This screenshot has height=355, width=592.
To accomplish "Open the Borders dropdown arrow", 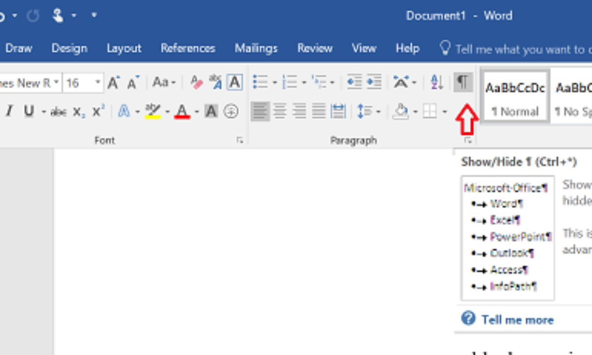I will (x=444, y=112).
